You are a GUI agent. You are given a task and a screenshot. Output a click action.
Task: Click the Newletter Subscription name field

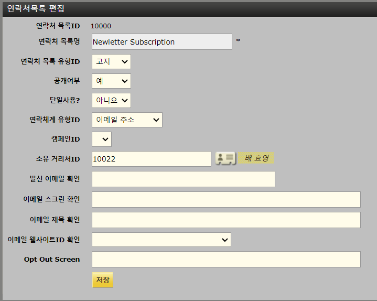[161, 42]
